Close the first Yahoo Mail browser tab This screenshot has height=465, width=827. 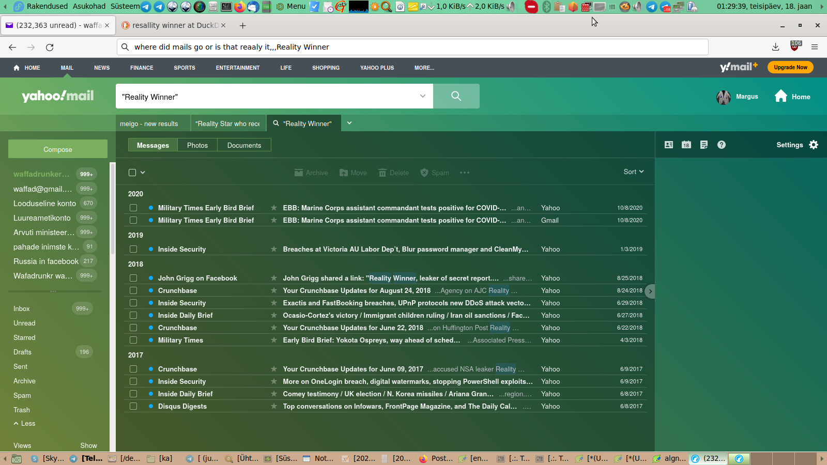pos(107,25)
